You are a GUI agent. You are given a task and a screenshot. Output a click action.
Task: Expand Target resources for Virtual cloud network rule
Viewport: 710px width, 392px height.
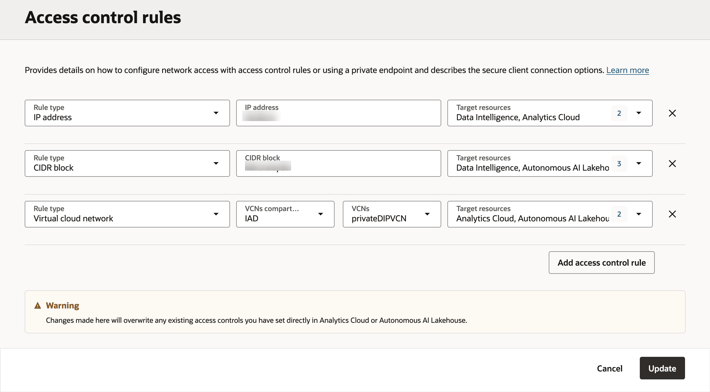point(639,214)
